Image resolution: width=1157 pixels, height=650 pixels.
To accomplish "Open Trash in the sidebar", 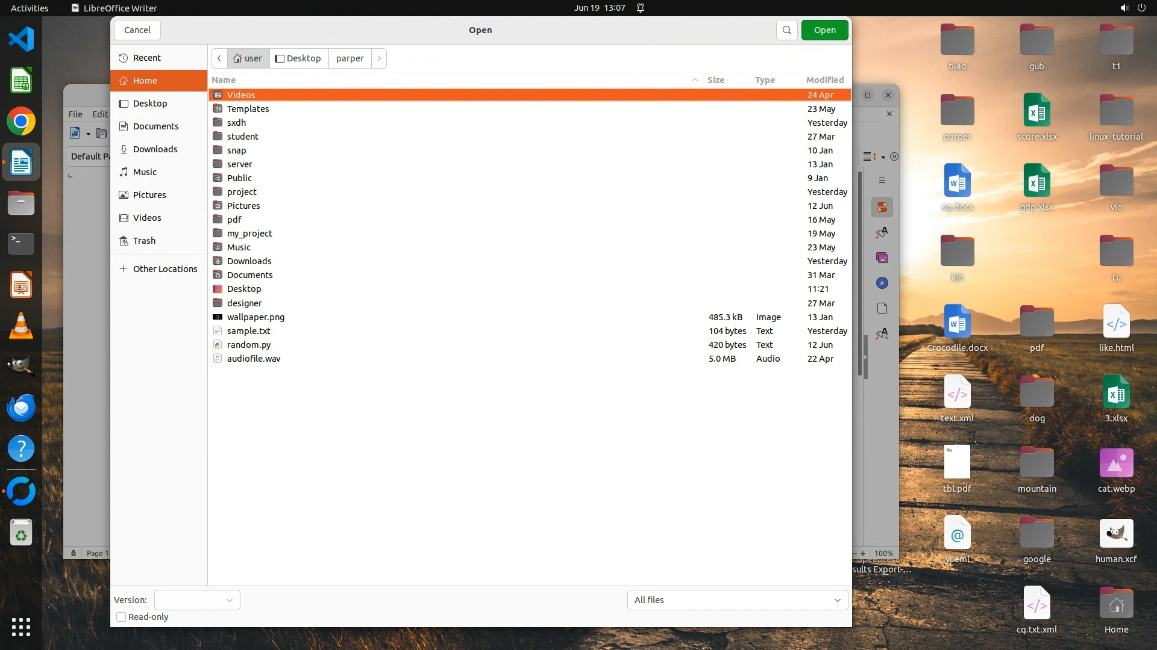I will coord(144,241).
